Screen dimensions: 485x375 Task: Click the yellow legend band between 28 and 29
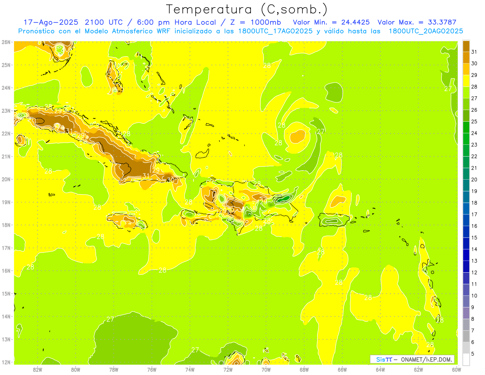[466, 80]
